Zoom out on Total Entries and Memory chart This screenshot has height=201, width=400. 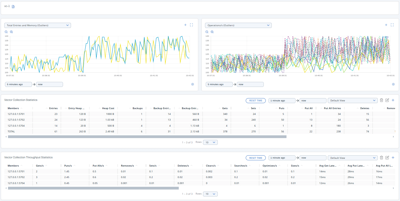(6, 32)
